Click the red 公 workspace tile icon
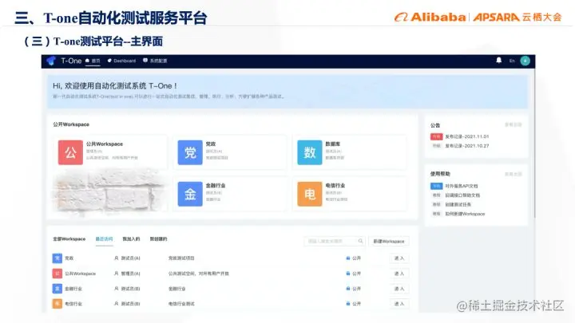This screenshot has height=323, width=575. point(70,152)
